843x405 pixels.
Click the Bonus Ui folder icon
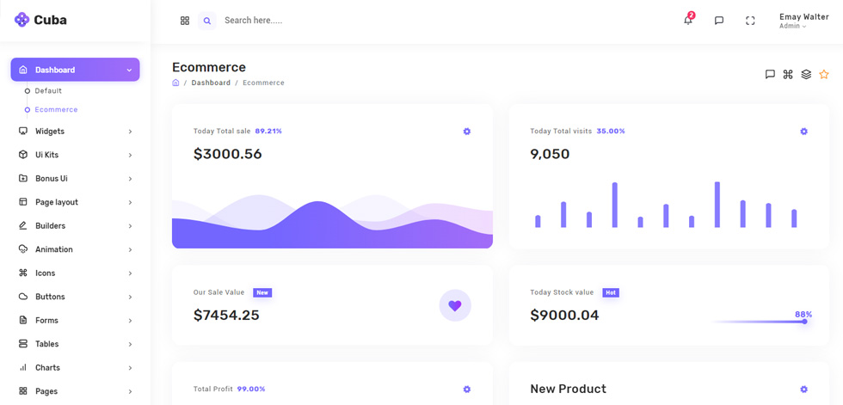coord(22,178)
